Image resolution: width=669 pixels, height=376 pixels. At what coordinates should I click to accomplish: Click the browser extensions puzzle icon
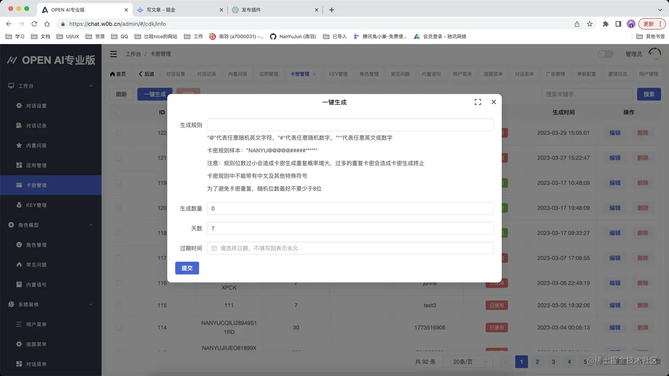click(x=606, y=24)
